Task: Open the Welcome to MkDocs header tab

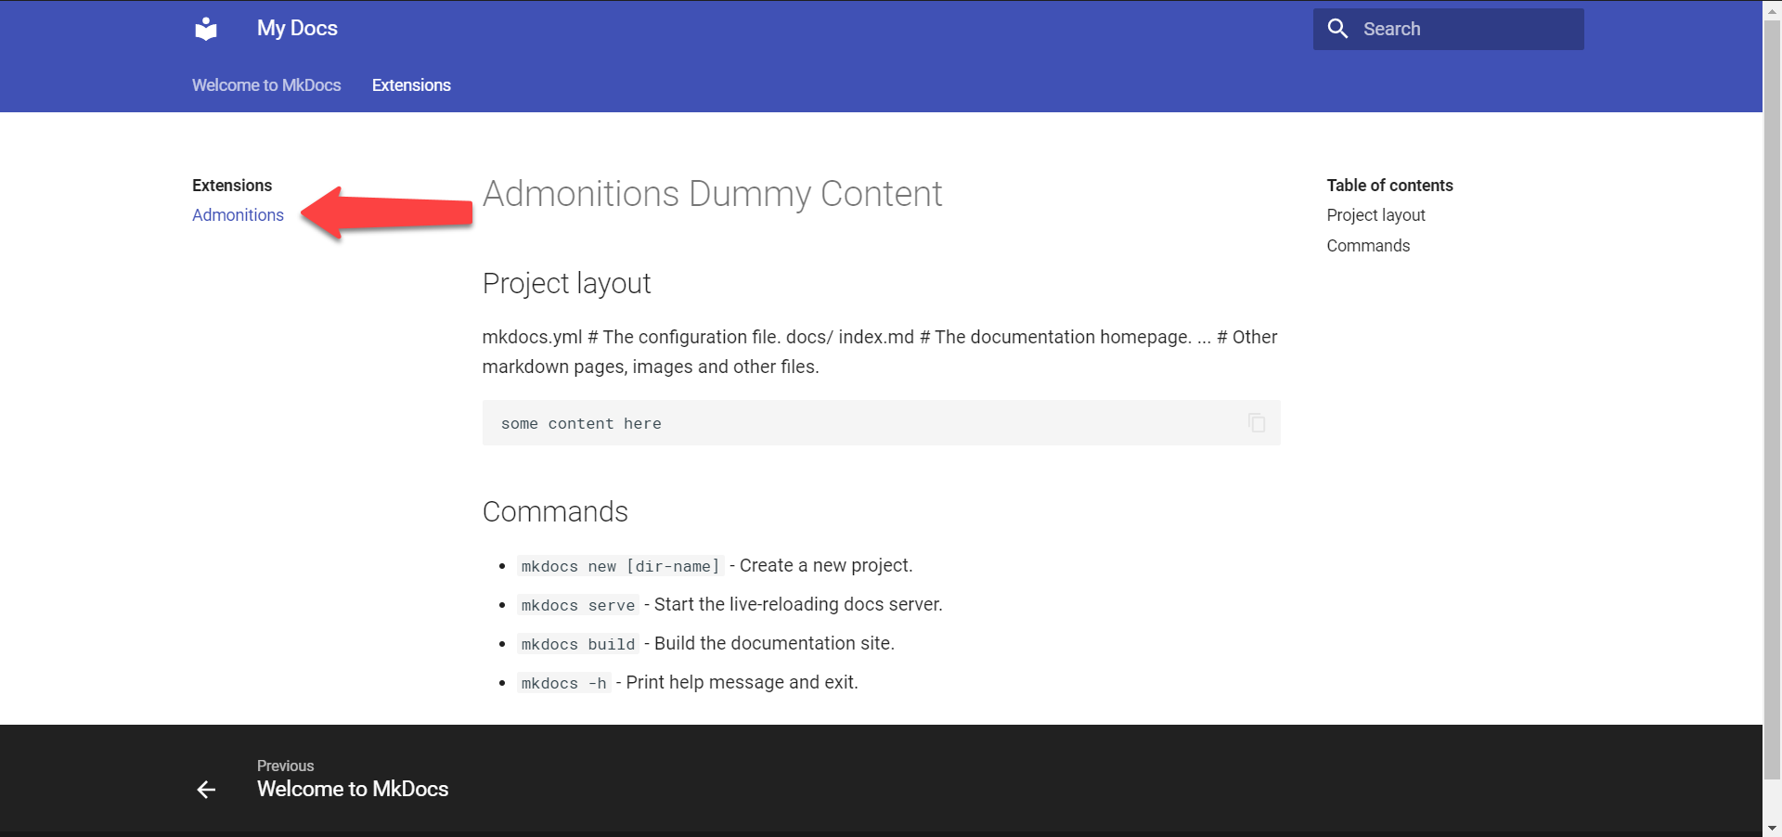Action: click(x=266, y=85)
